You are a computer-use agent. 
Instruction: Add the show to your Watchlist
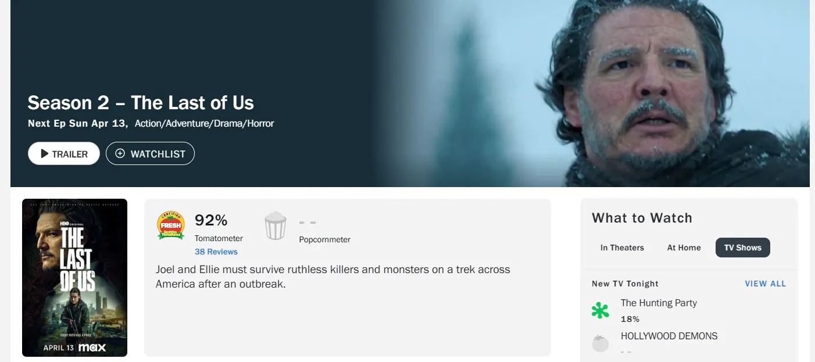click(150, 153)
